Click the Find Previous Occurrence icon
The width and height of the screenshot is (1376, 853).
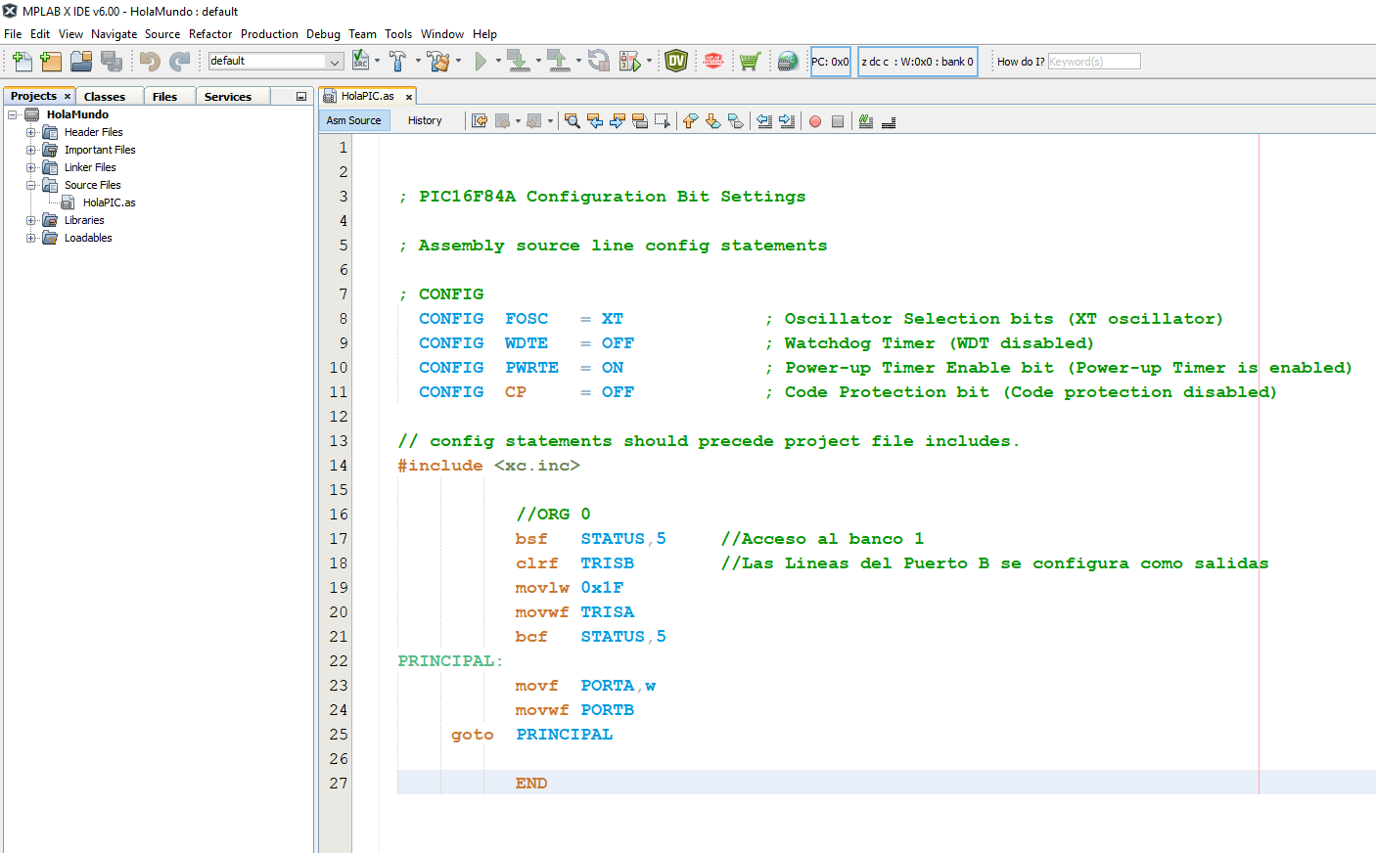click(595, 121)
